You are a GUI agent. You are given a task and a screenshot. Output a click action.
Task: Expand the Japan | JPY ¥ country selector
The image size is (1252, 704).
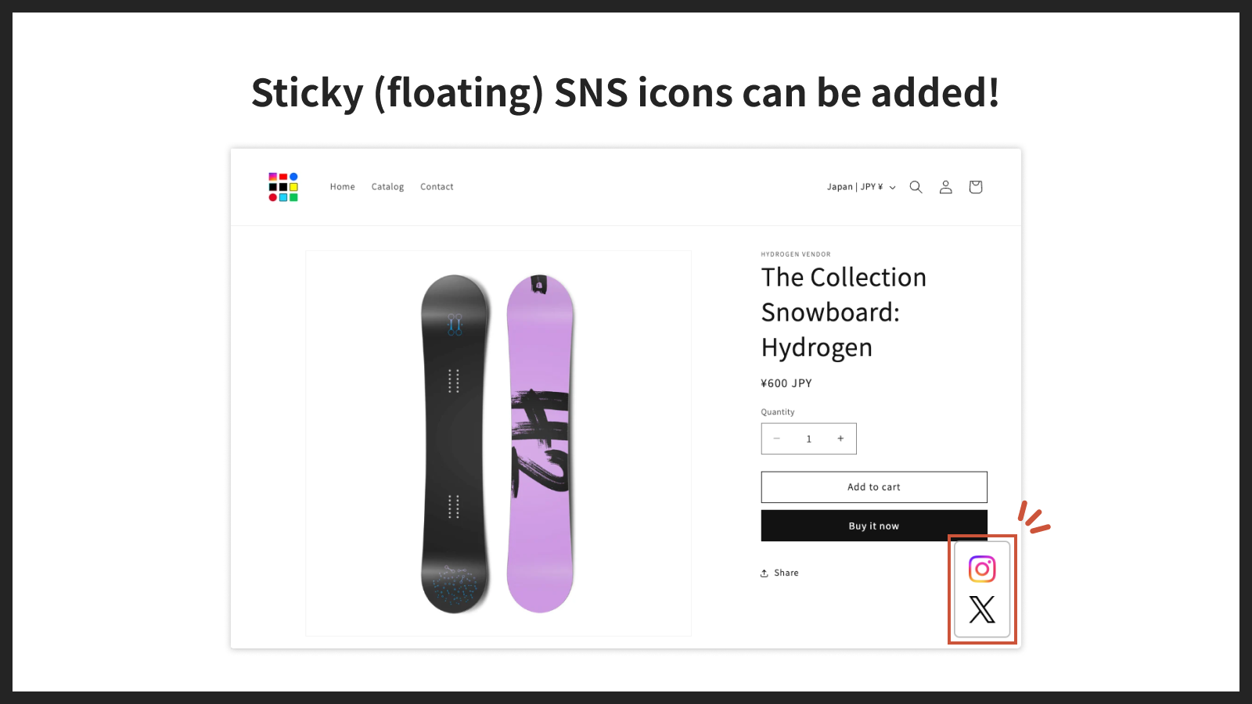862,187
